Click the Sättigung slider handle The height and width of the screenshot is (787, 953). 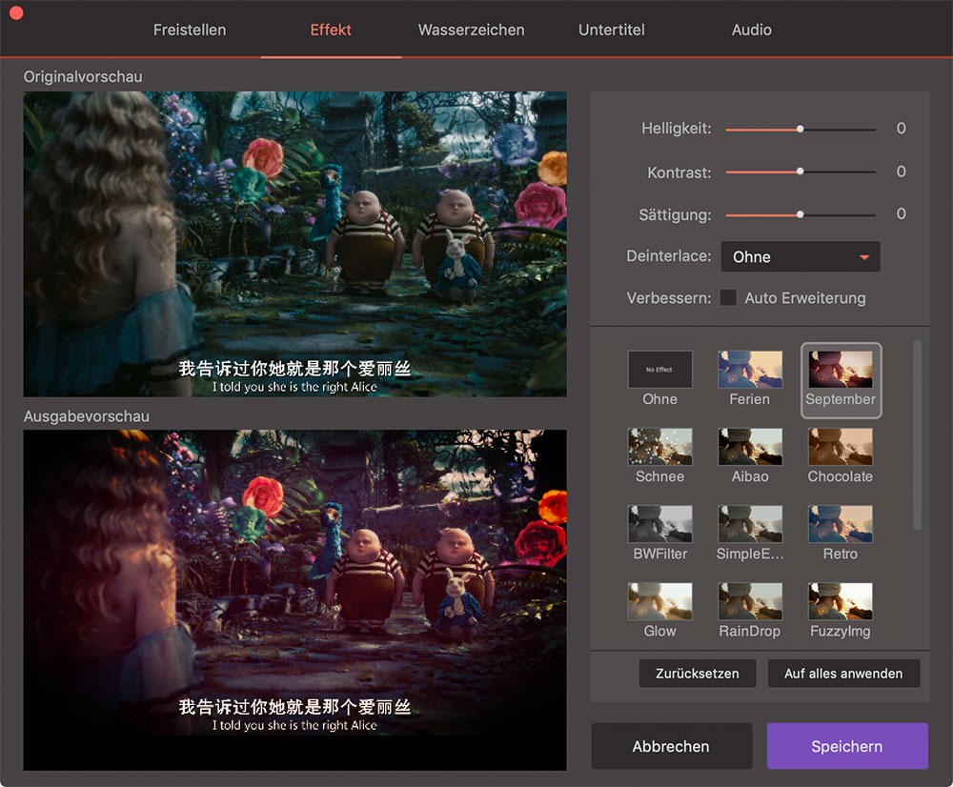801,214
